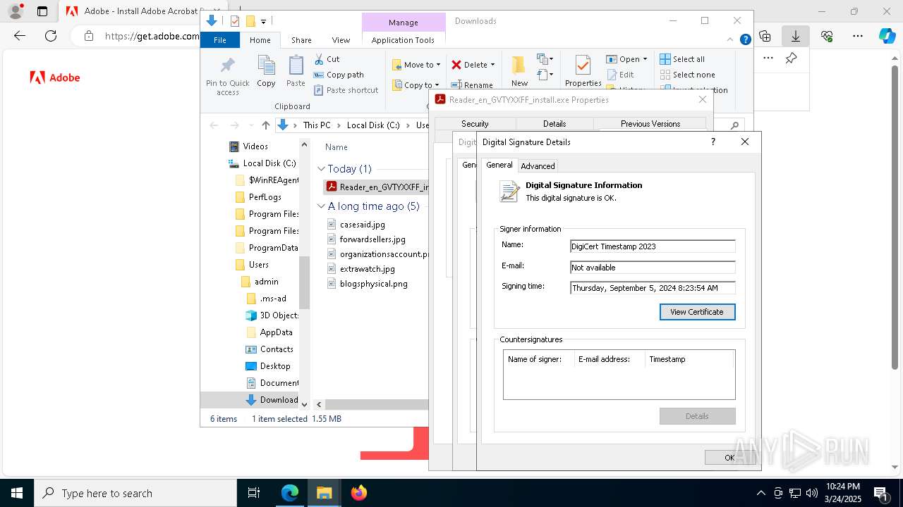Image resolution: width=903 pixels, height=507 pixels.
Task: Click Paste shortcut in the ribbon
Action: coord(346,90)
